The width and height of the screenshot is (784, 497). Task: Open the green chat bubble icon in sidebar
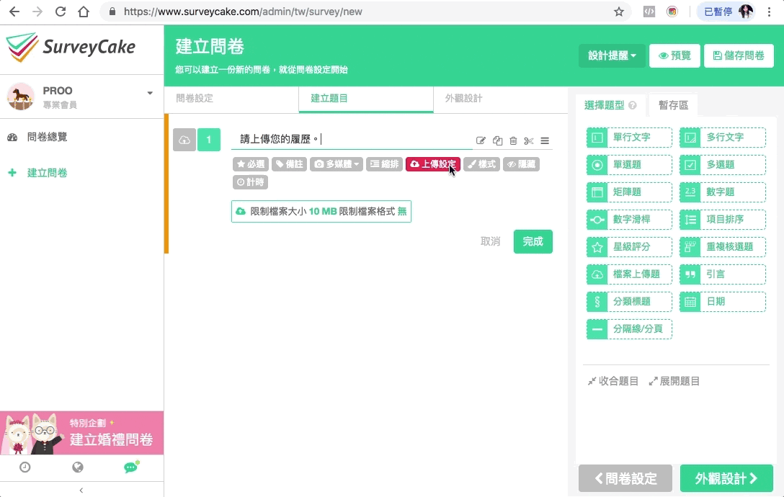point(130,467)
